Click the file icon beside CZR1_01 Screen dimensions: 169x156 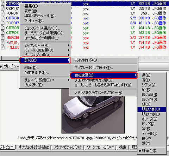coord(2,8)
